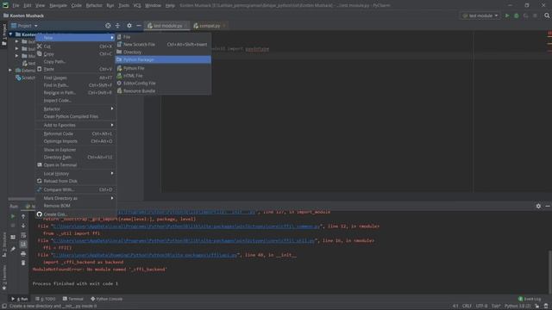Open the VCS menu in menu bar

pos(137,5)
